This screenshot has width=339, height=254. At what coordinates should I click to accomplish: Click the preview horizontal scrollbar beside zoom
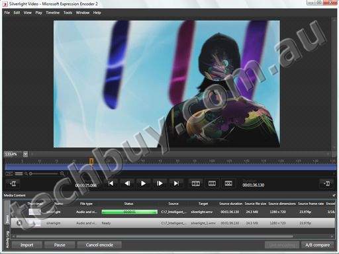[180, 154]
